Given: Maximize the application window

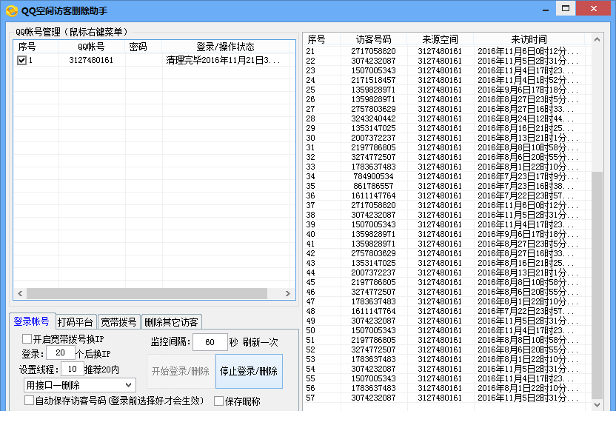Looking at the screenshot, I should [x=566, y=8].
